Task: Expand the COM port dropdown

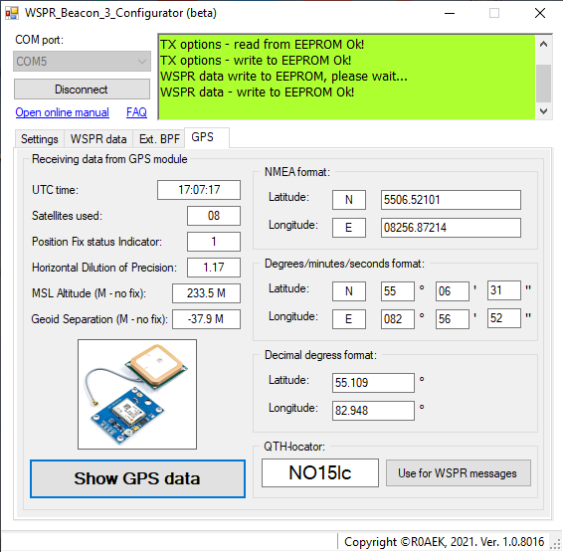Action: click(82, 62)
